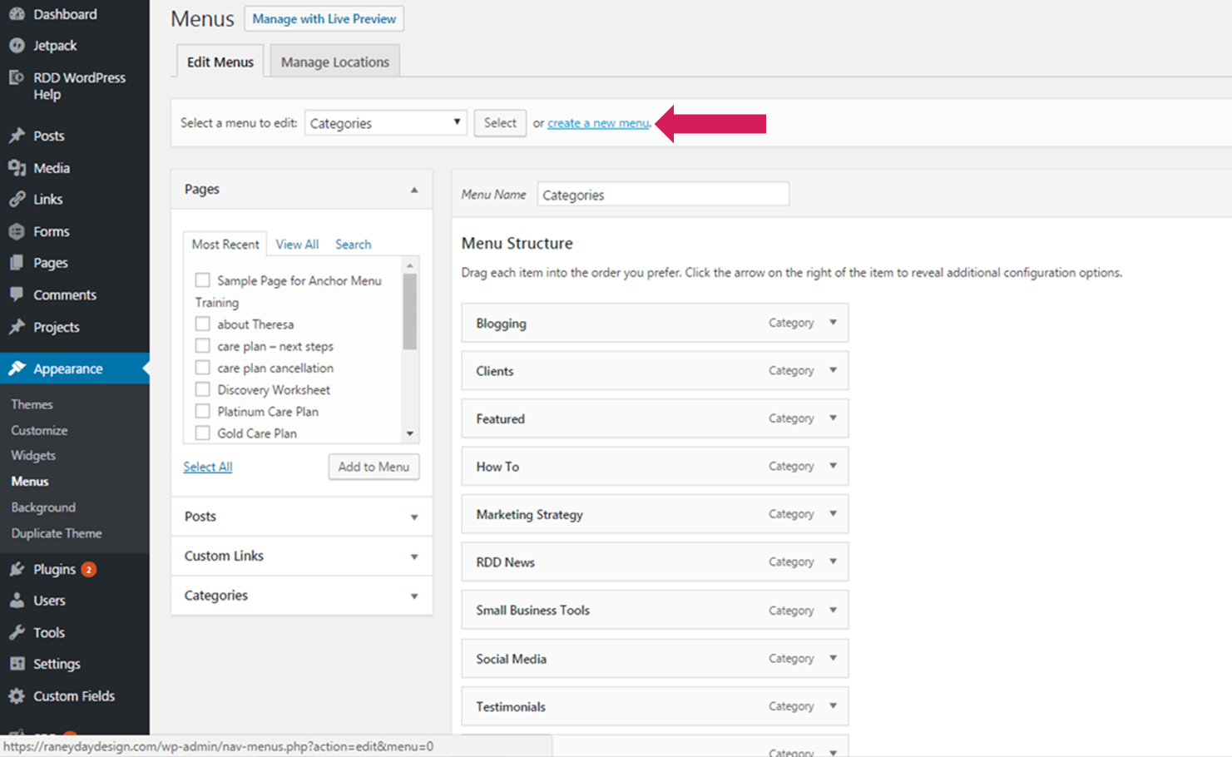Click the Pages list scroll-up arrow

click(x=409, y=265)
